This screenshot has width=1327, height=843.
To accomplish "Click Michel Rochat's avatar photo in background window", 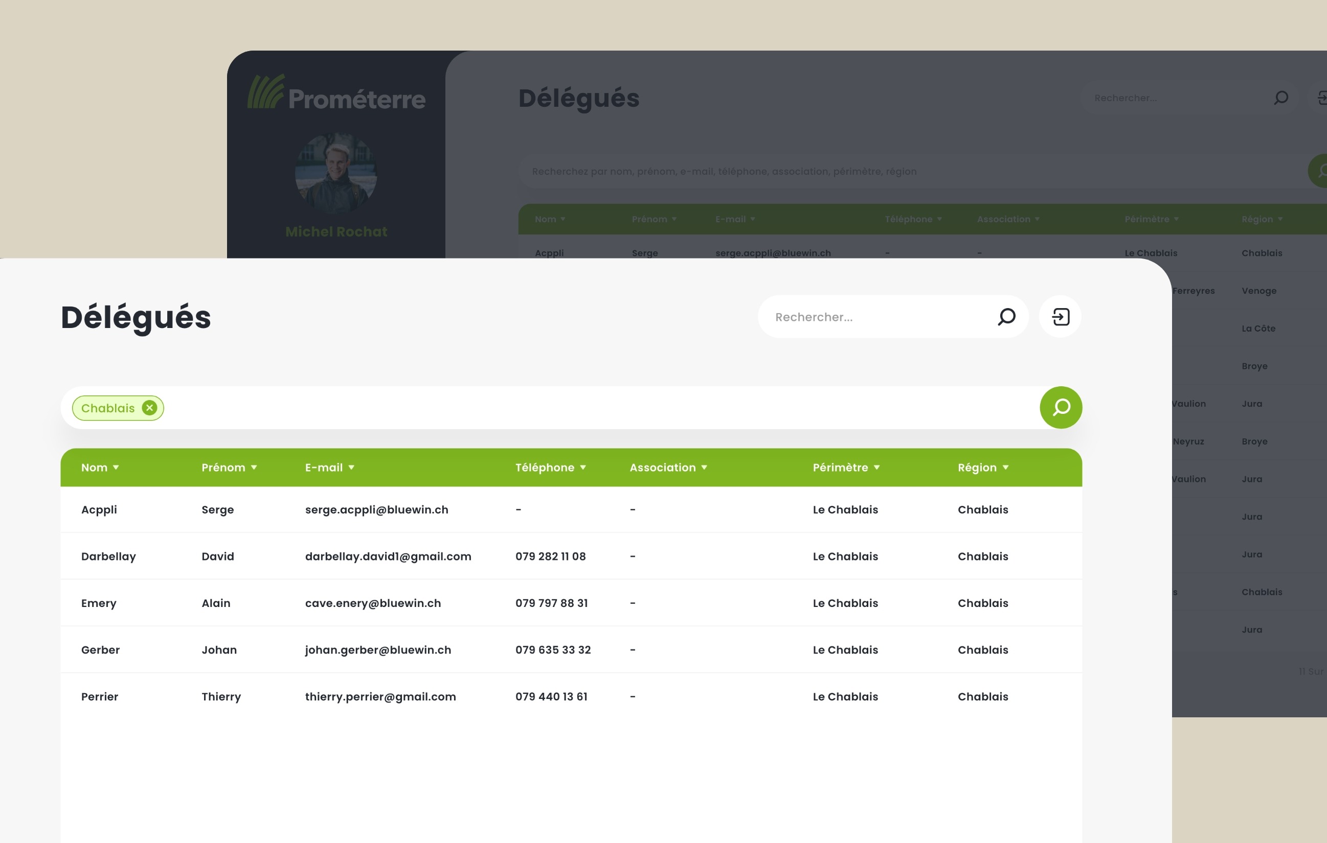I will (x=336, y=173).
